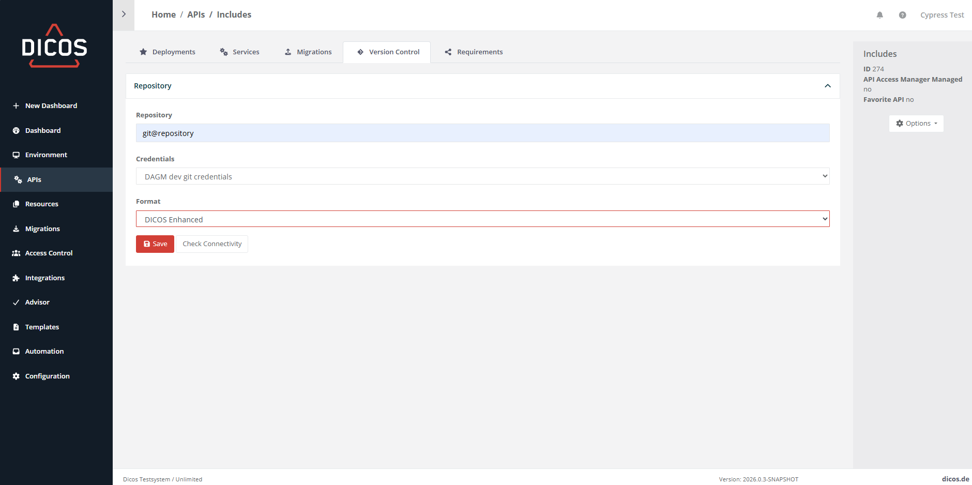Click the Integrations puzzle-piece icon
The width and height of the screenshot is (972, 485).
tap(16, 278)
